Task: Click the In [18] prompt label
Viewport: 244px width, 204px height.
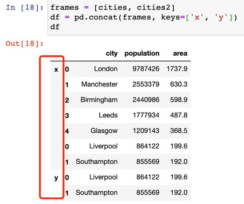Action: click(24, 8)
